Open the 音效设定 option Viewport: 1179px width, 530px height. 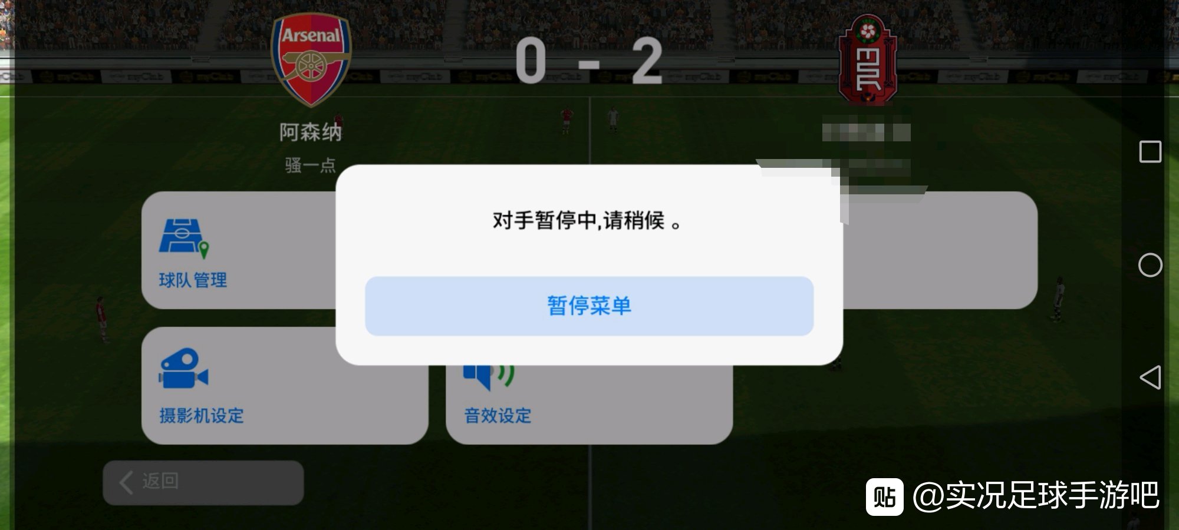pos(498,416)
